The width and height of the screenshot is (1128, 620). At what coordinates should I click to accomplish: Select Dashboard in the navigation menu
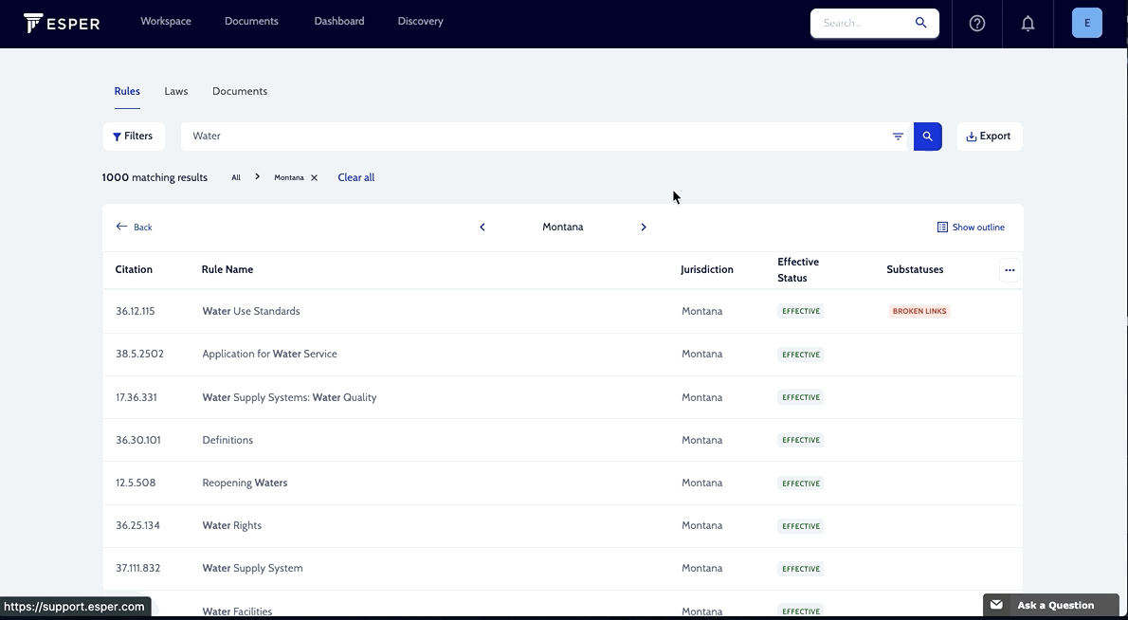coord(338,21)
